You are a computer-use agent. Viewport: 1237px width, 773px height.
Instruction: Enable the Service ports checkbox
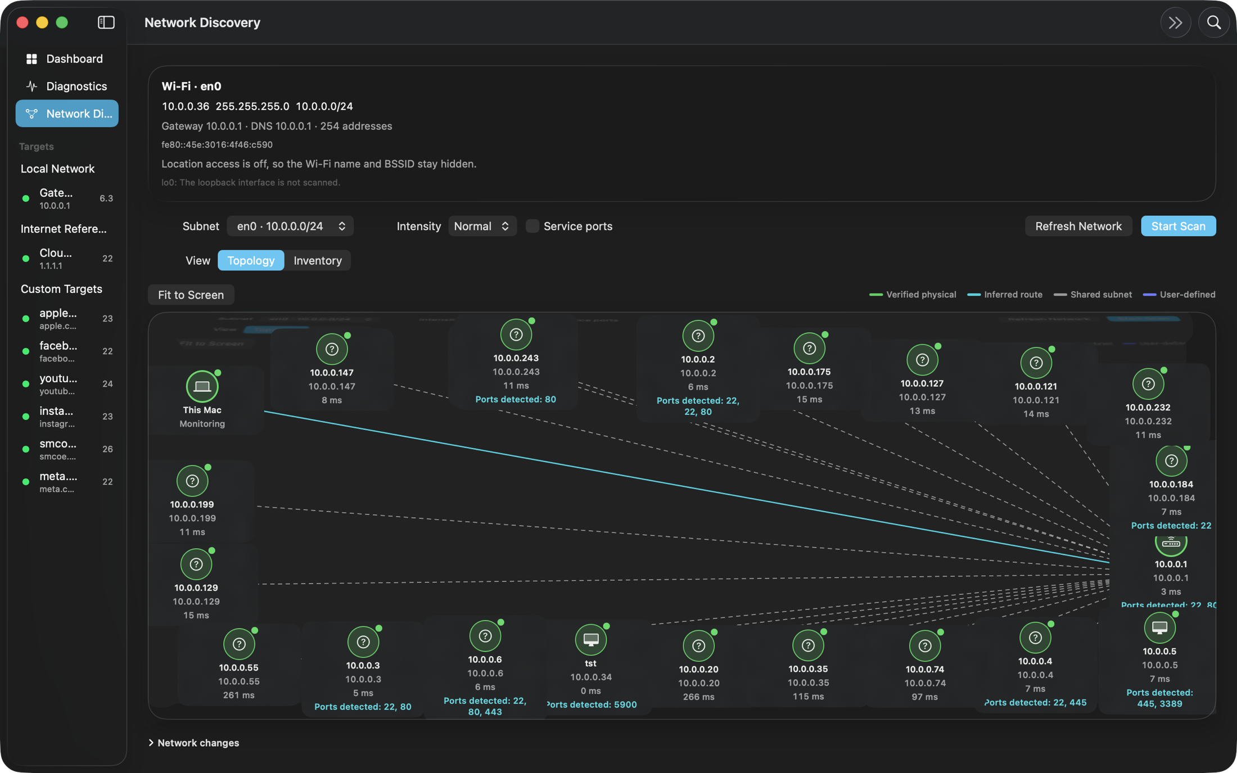coord(532,226)
